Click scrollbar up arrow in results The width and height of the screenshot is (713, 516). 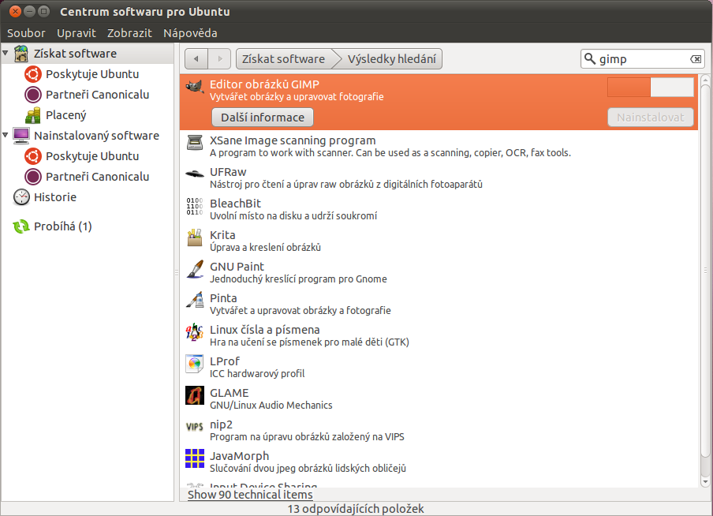tap(705, 80)
